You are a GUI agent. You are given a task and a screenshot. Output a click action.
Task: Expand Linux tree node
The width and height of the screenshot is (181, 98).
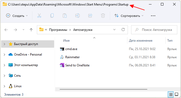coord(5,86)
